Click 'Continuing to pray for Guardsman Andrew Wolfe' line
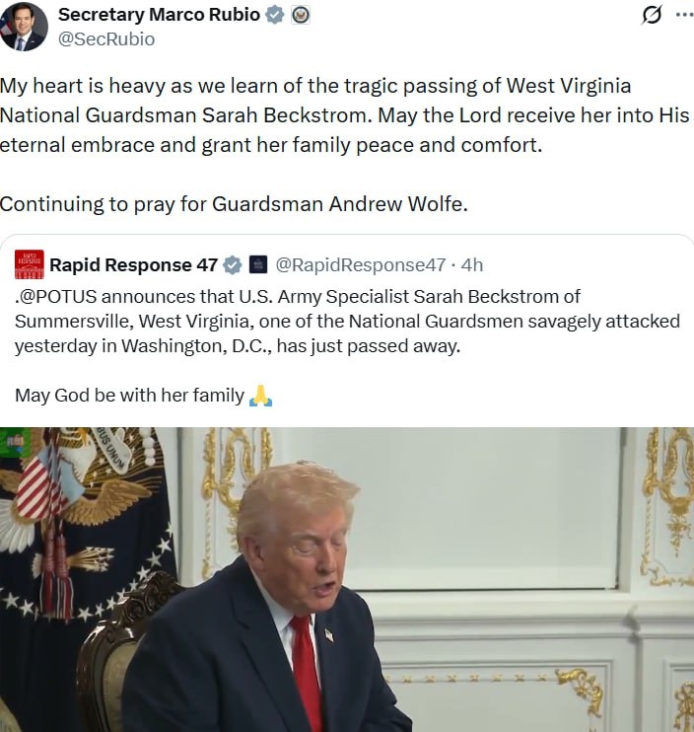The image size is (694, 732). click(234, 204)
